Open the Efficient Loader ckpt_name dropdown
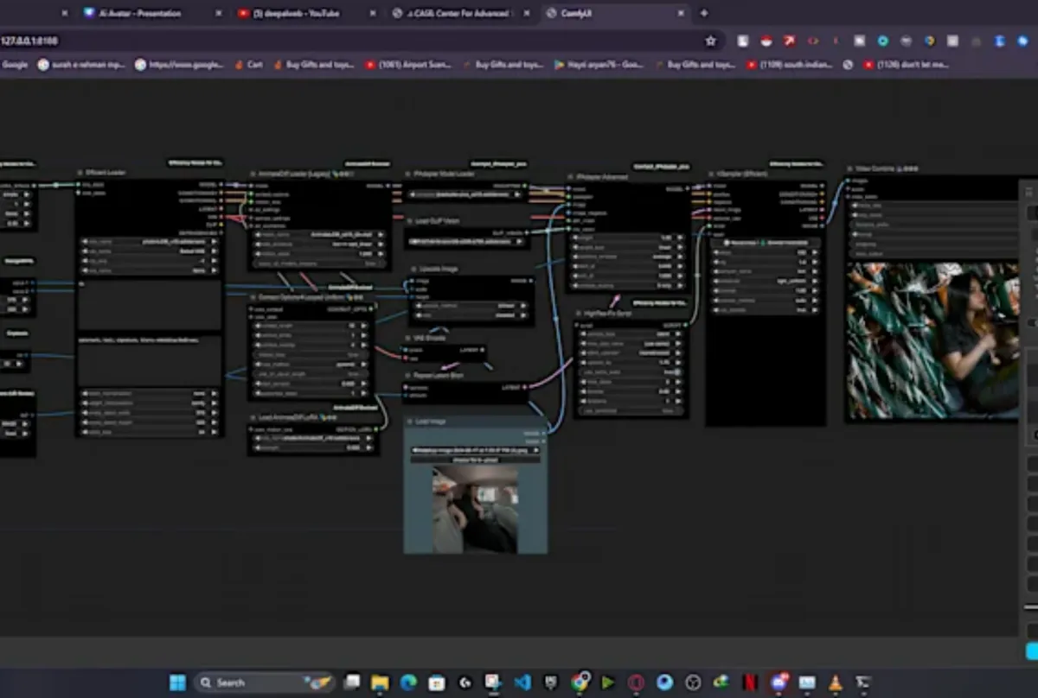 pyautogui.click(x=149, y=242)
